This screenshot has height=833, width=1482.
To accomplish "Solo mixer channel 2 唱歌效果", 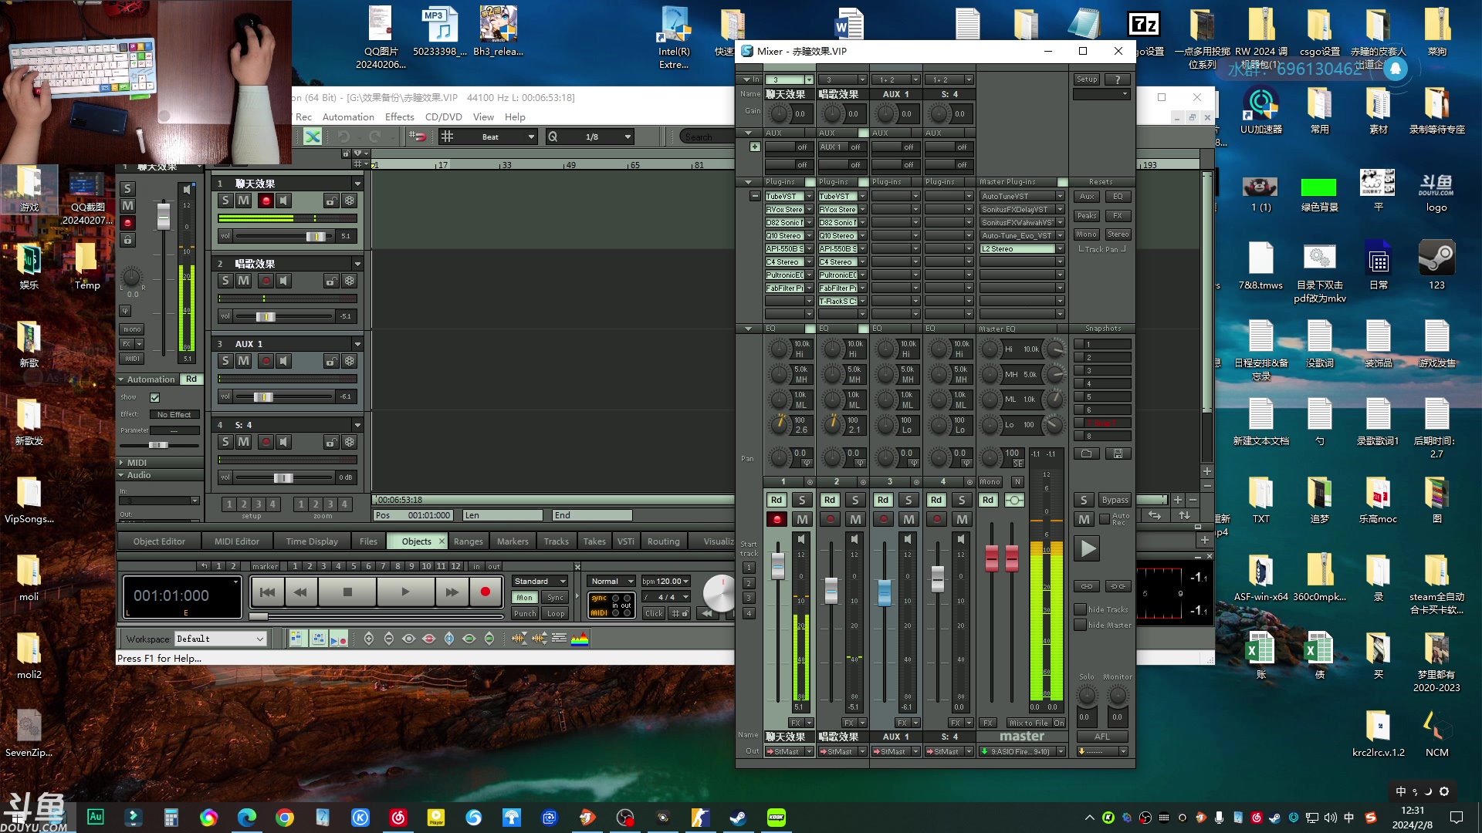I will 855,500.
